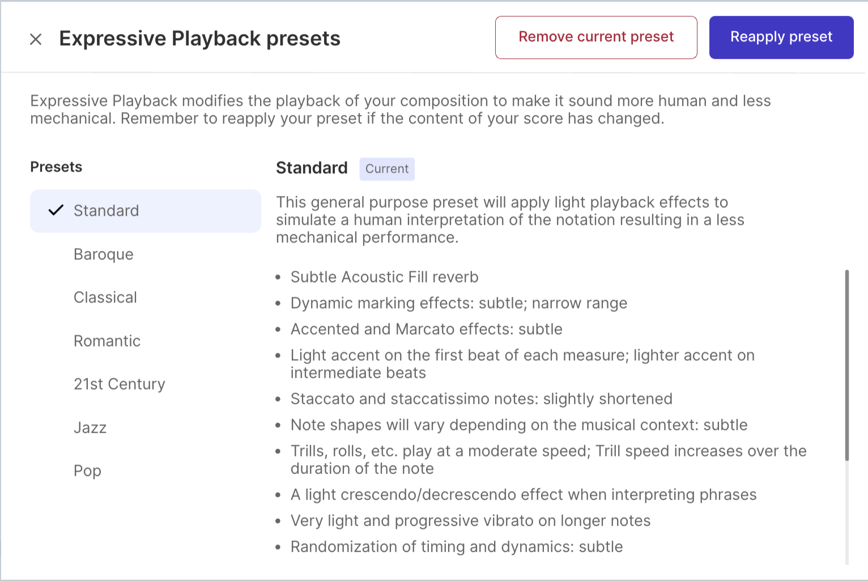Click the Reapply preset button

pos(781,37)
